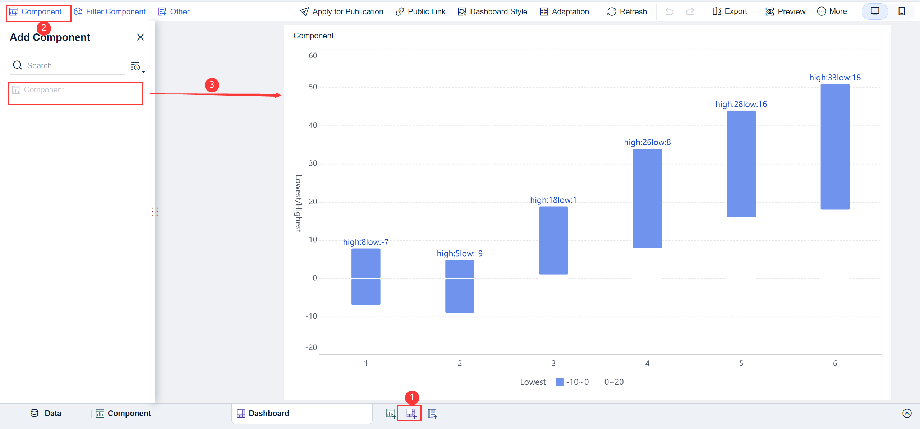Screen dimensions: 920x429
Task: Click the Lowest legend label
Action: 533,382
